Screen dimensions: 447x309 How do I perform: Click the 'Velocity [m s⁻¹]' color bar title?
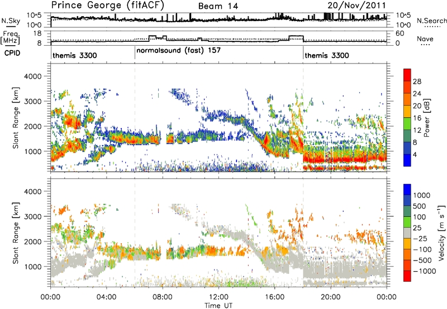[441, 233]
